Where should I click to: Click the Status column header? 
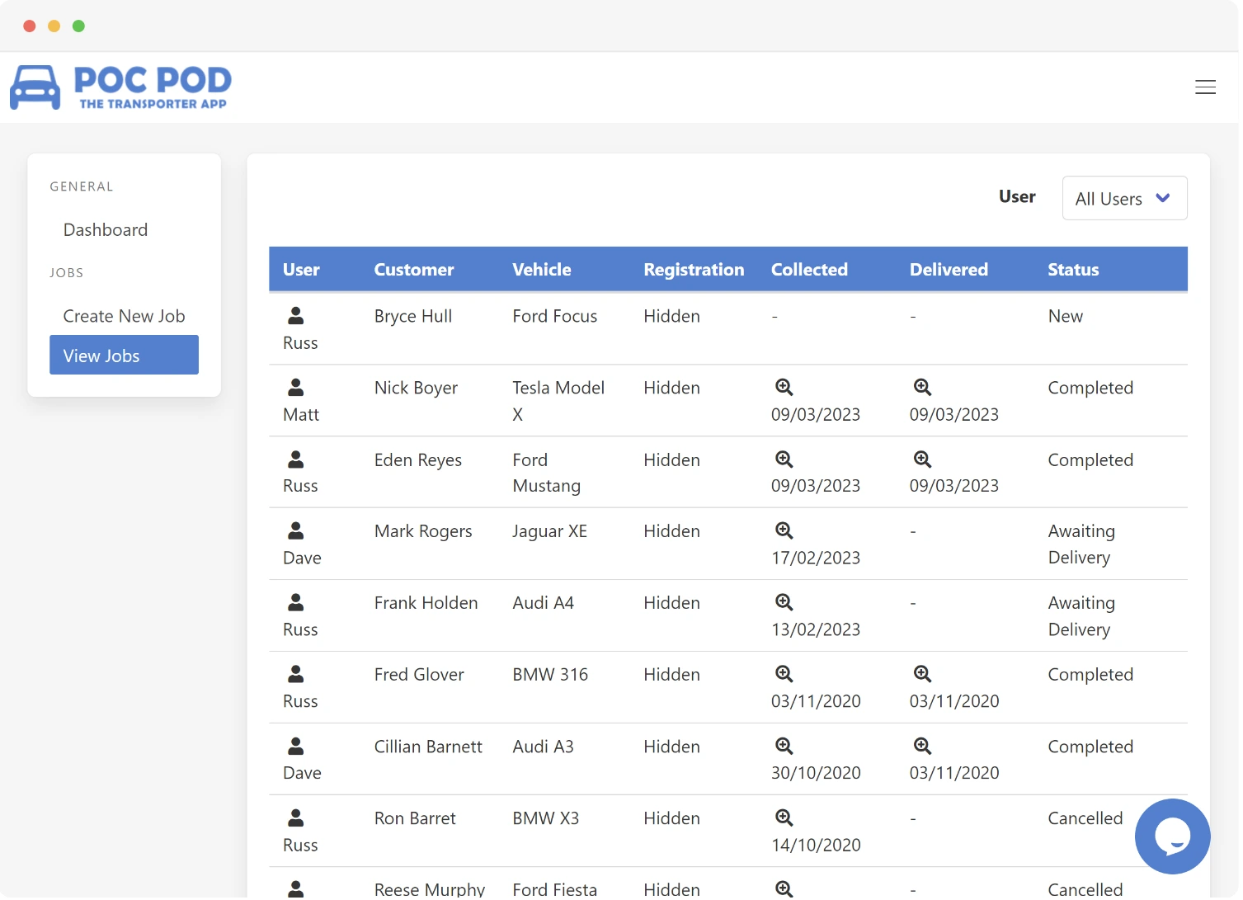tap(1073, 269)
